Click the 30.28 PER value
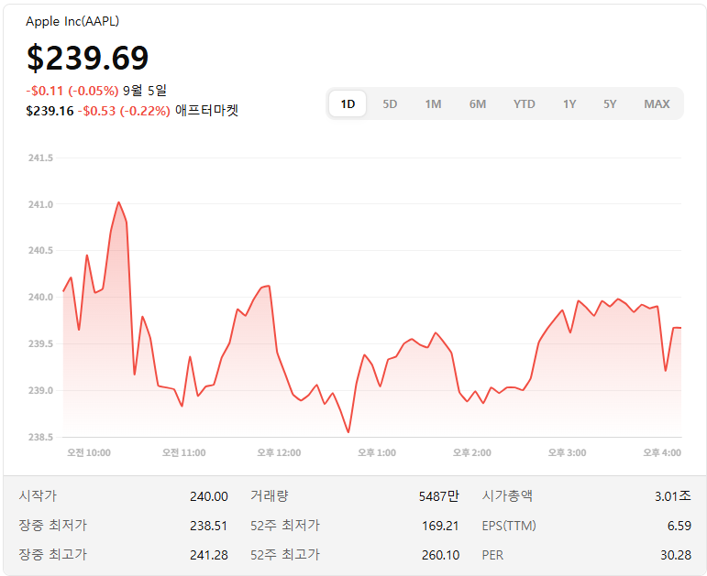 pos(676,555)
